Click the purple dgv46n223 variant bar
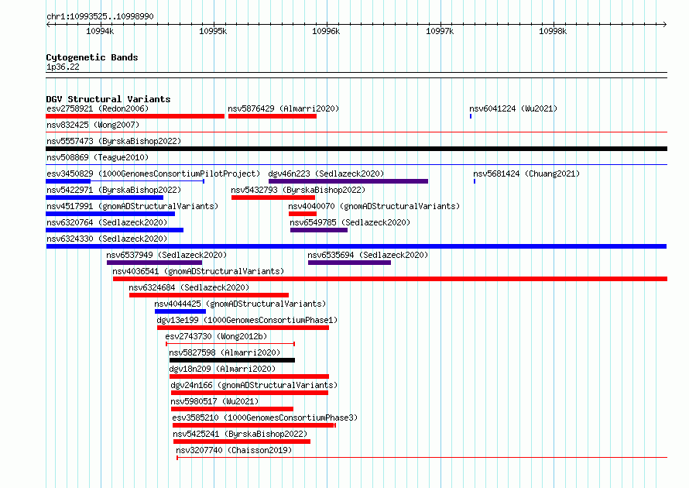Screen dimensions: 689x488 coord(348,181)
